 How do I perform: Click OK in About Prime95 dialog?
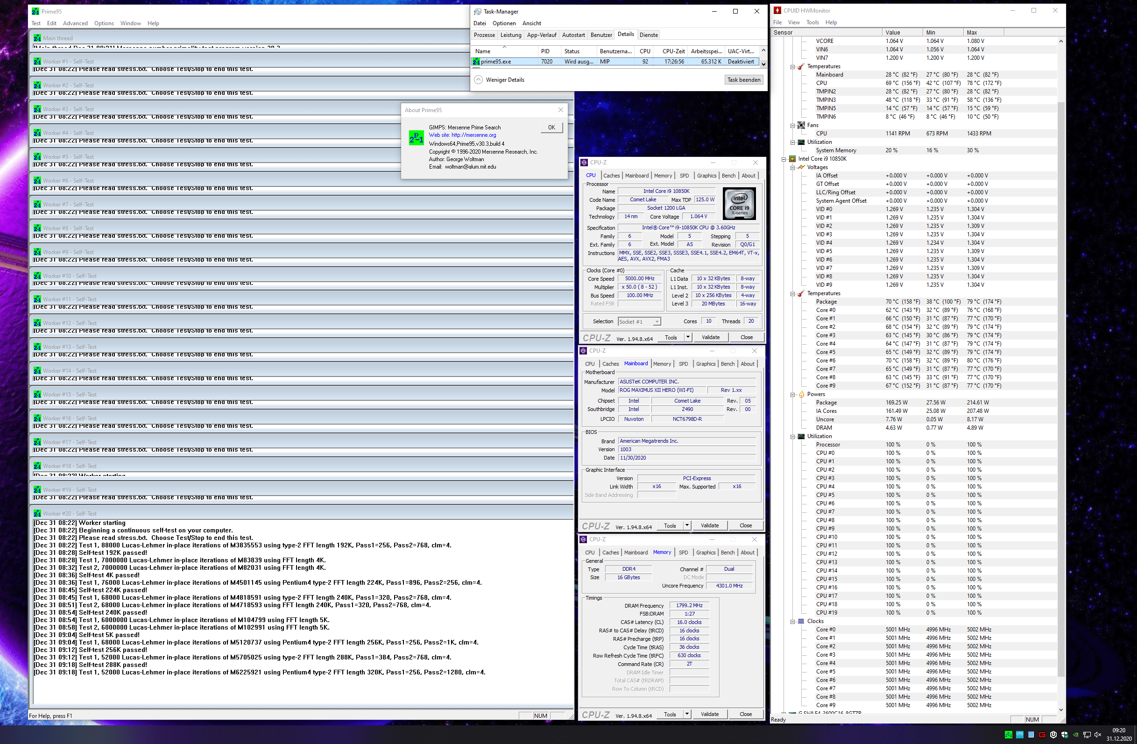pos(551,127)
